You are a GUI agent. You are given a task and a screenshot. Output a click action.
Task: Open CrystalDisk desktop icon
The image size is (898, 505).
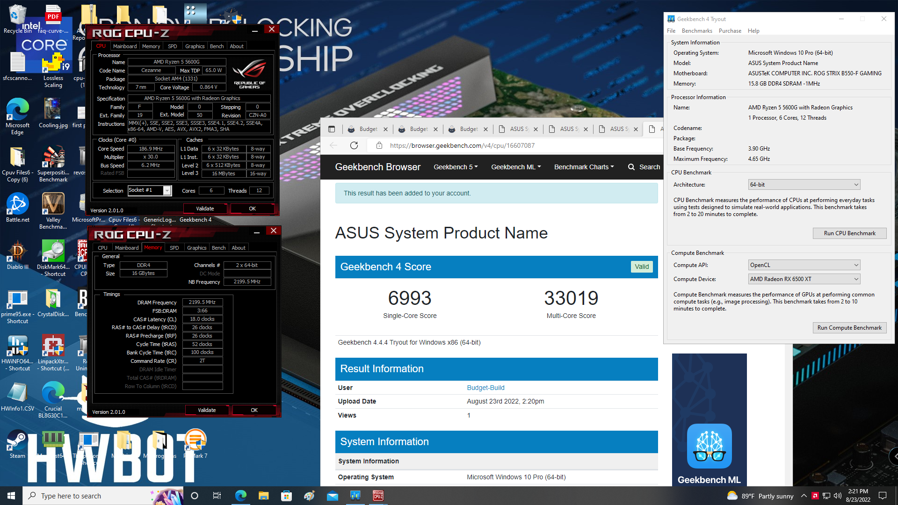click(53, 303)
